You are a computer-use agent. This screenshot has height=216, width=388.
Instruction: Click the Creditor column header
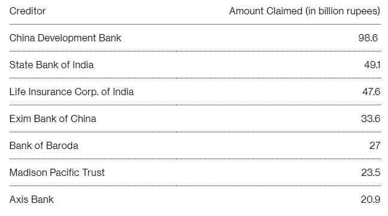[28, 11]
